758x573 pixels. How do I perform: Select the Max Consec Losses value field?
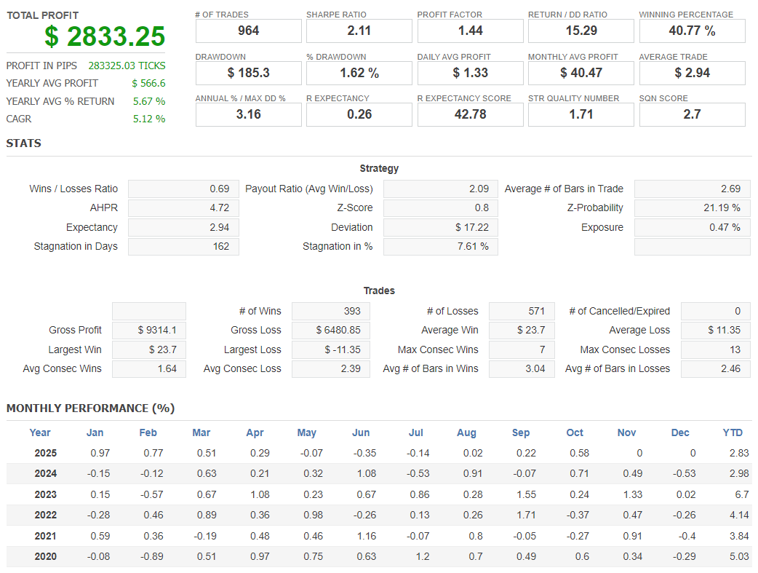tap(716, 350)
